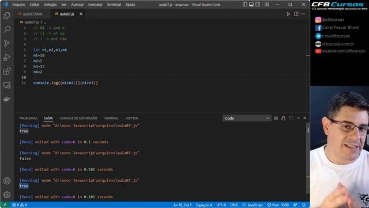The width and height of the screenshot is (369, 208).
Task: Open Customize Layout options
Action: tap(266, 5)
